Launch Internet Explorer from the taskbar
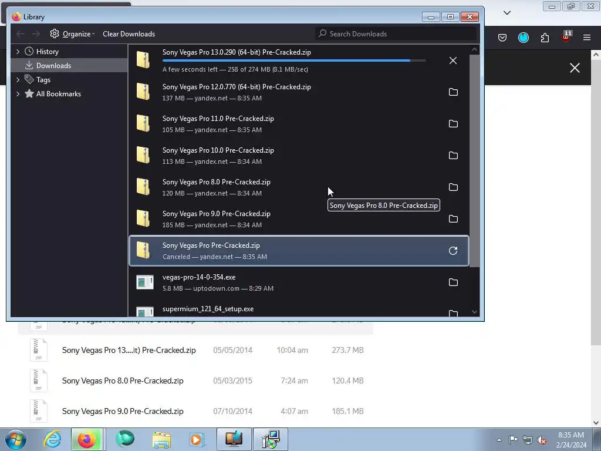 click(52, 439)
